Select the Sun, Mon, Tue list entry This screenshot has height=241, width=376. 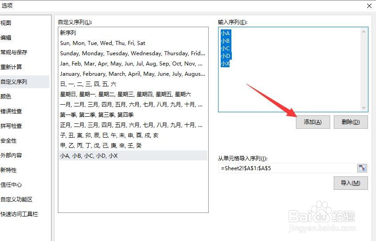click(133, 43)
